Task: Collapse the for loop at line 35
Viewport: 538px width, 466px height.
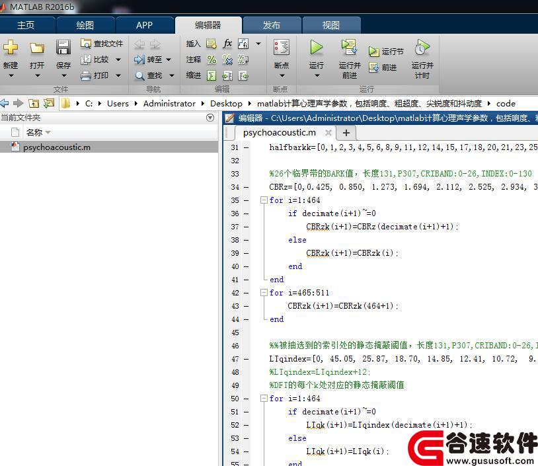Action: 264,200
